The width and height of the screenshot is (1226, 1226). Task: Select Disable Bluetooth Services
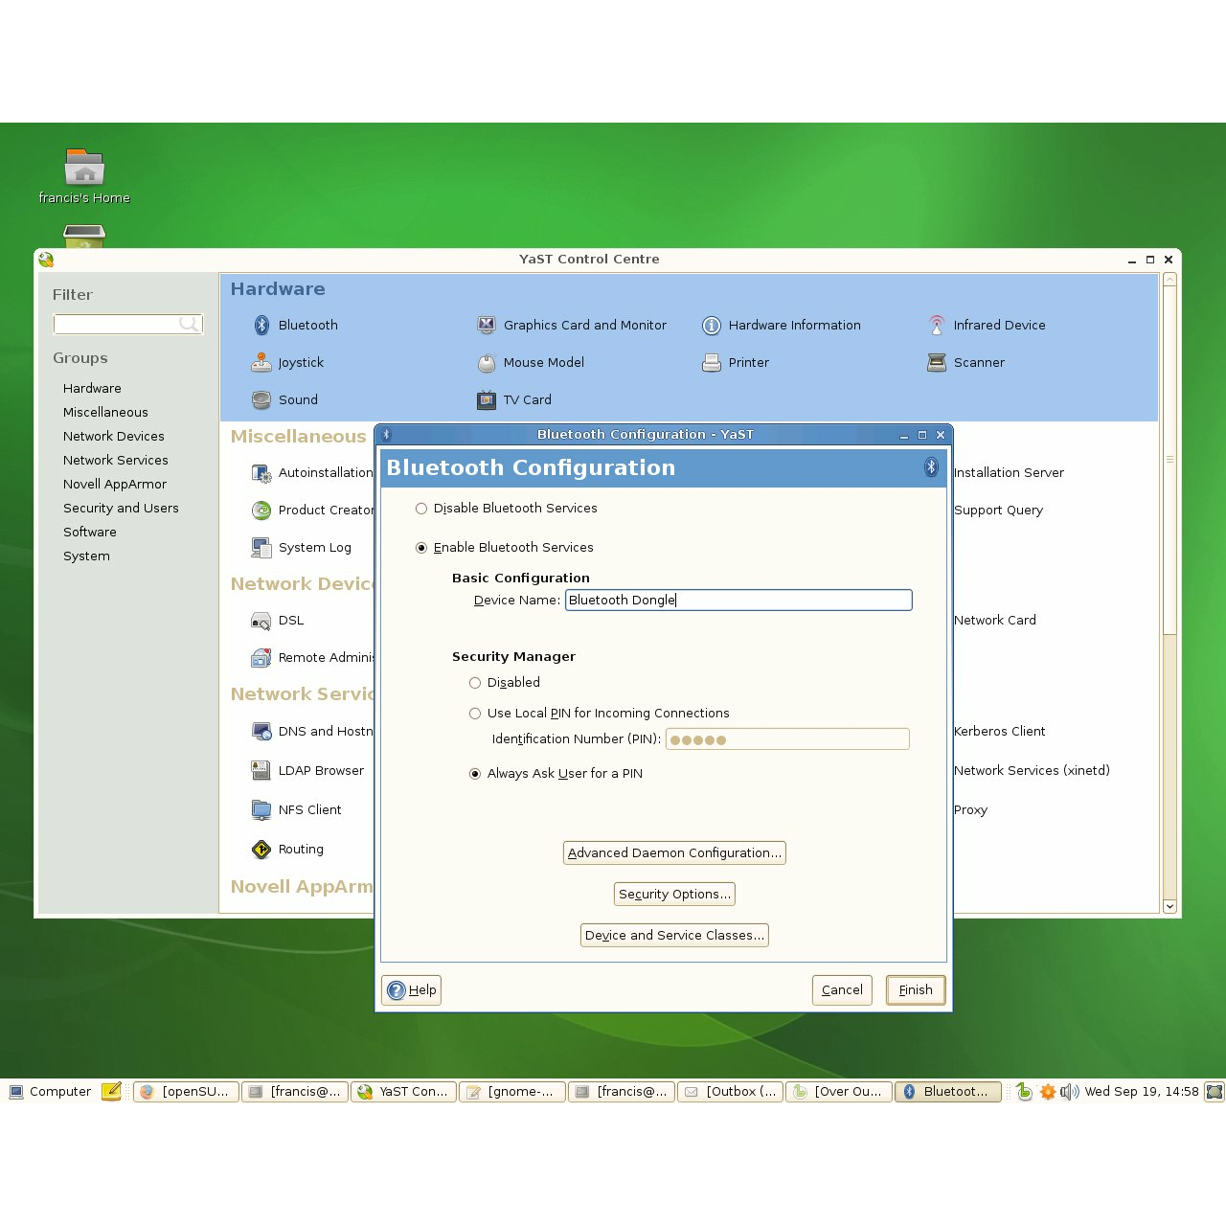(421, 509)
